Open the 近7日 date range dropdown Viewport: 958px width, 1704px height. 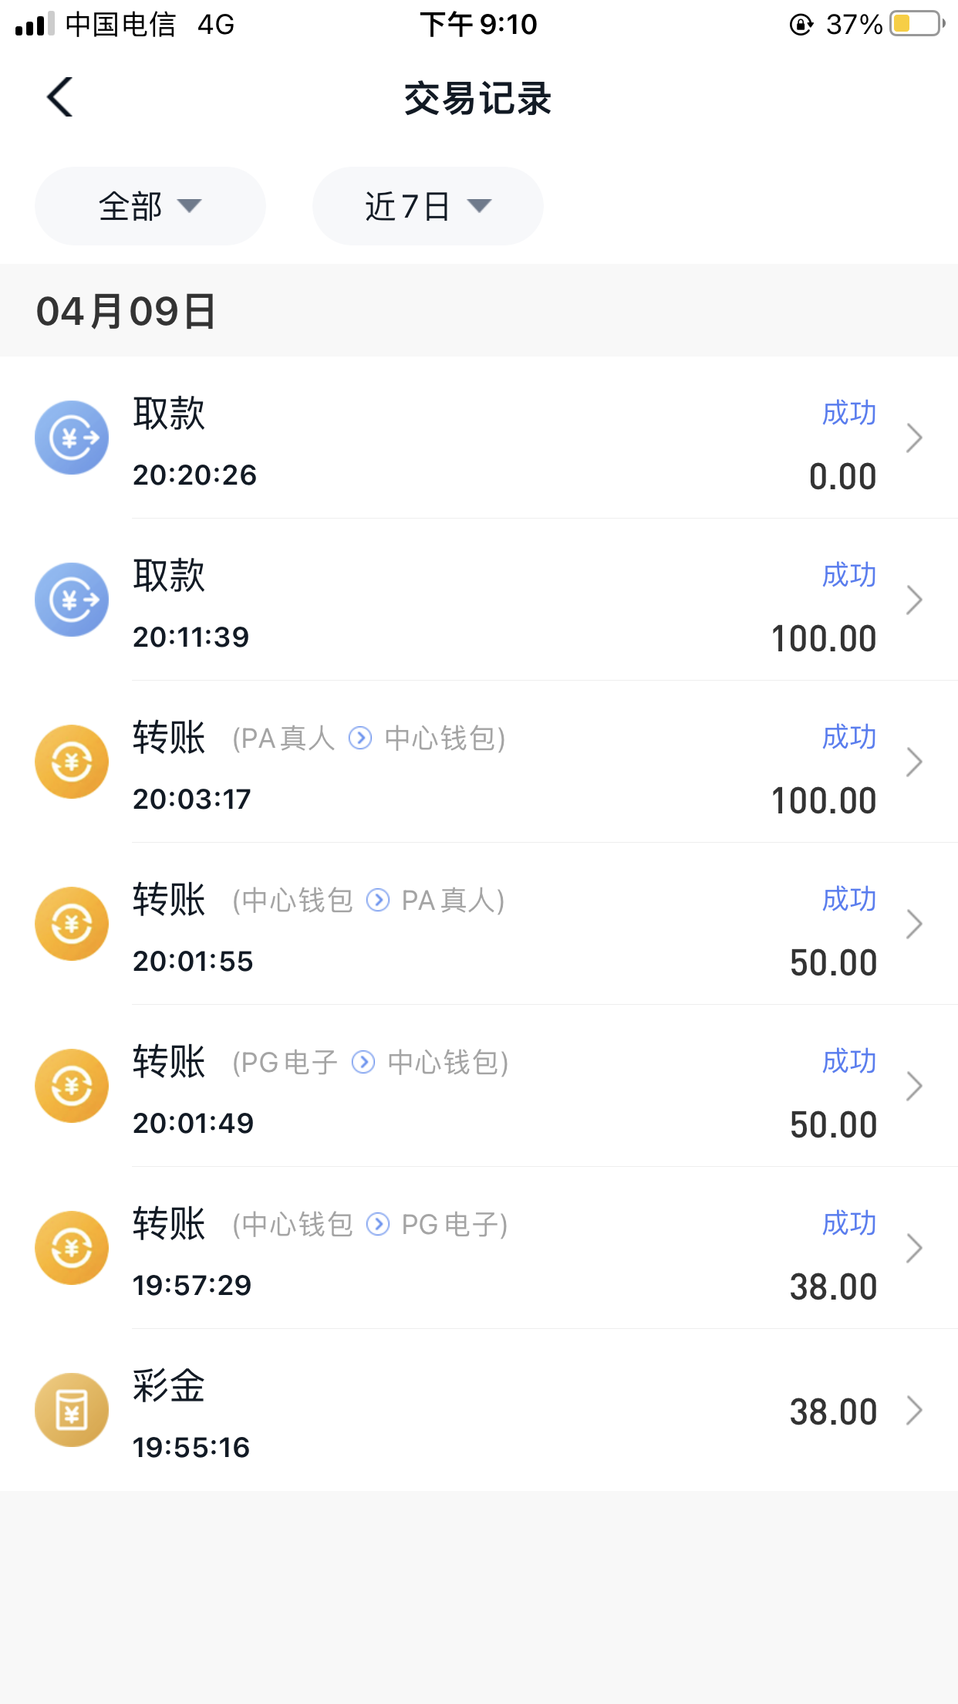coord(428,206)
